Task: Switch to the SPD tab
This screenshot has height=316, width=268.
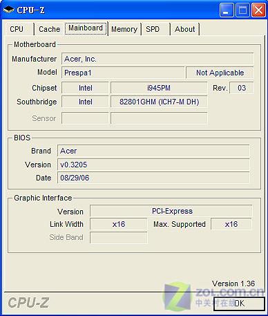Action: tap(155, 29)
